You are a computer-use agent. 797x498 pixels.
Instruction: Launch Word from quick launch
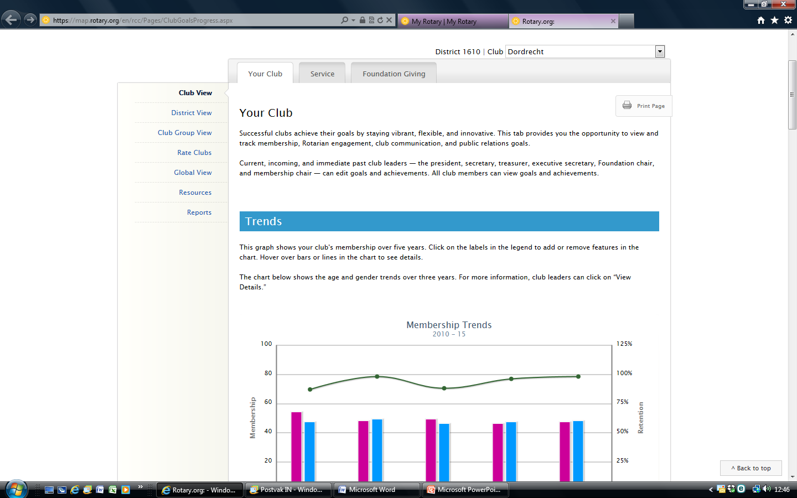[100, 490]
